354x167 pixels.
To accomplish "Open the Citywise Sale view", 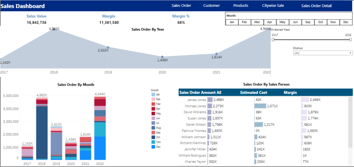I will point(273,6).
